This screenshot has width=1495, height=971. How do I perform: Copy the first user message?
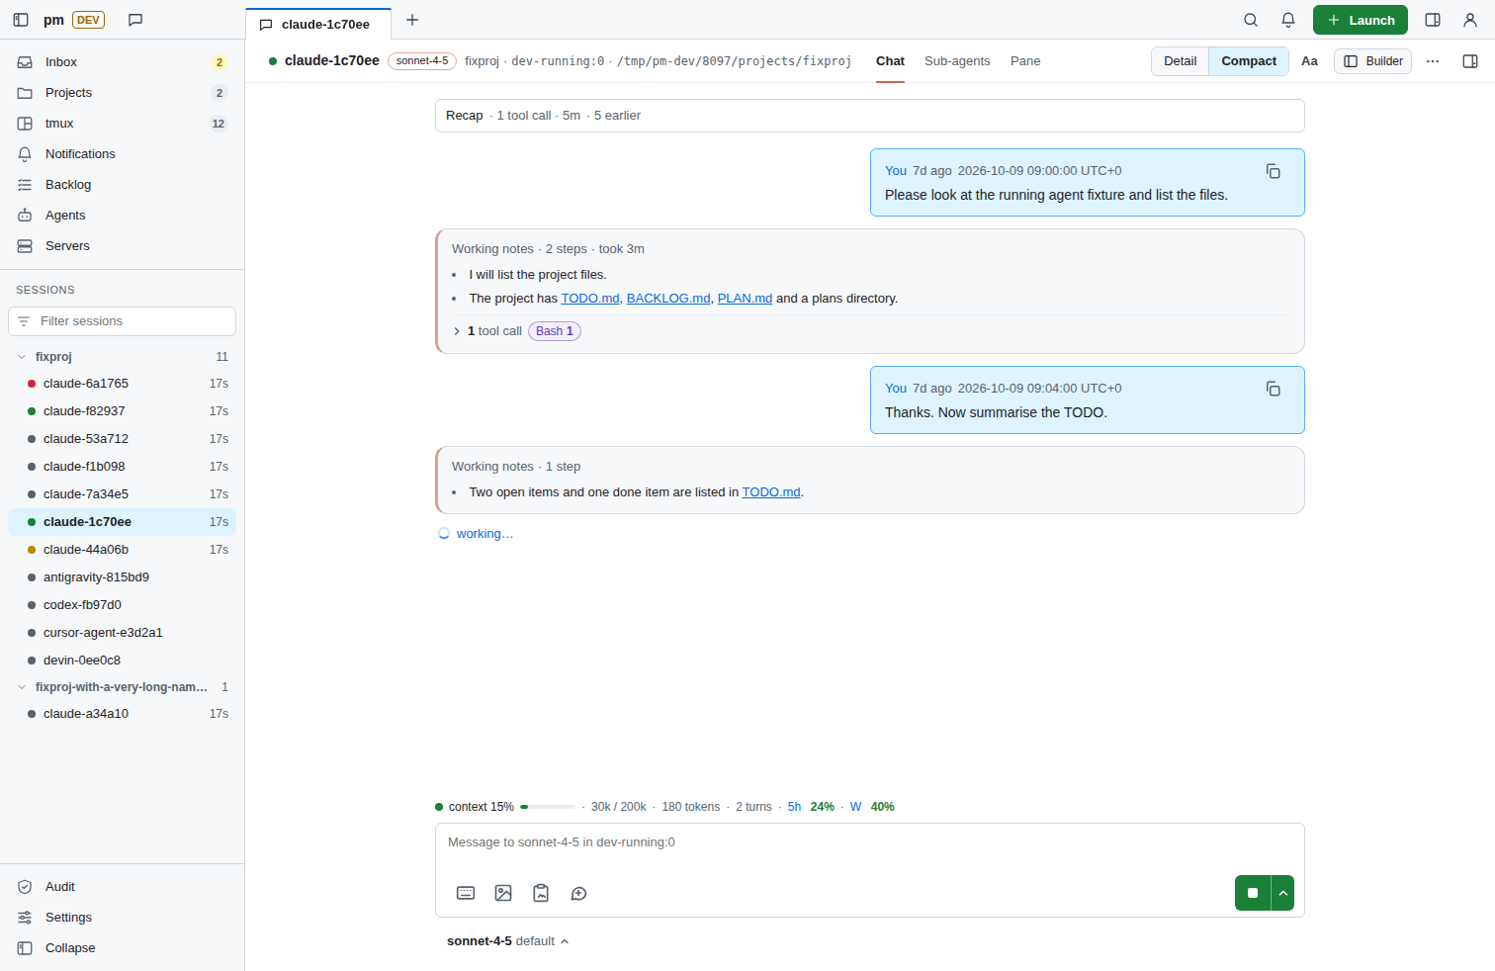[x=1274, y=171]
